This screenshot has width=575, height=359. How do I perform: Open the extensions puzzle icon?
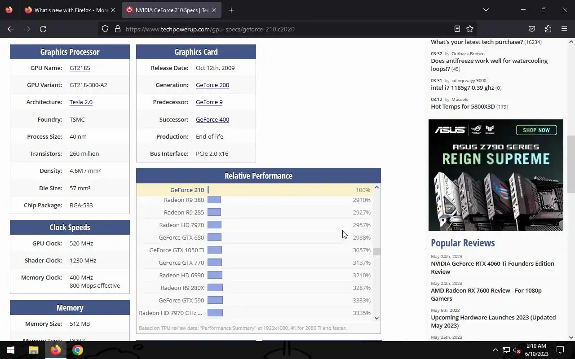click(548, 29)
